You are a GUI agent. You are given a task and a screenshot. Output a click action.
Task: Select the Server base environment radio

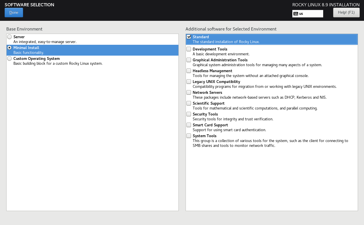pyautogui.click(x=10, y=37)
